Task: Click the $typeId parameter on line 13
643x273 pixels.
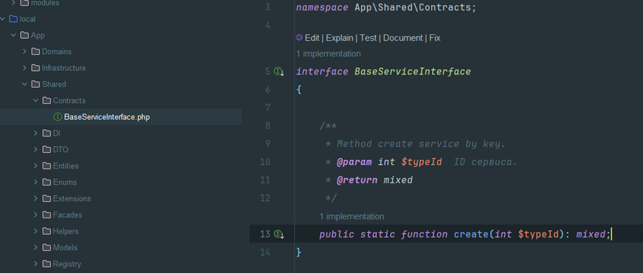Action: [x=539, y=234]
